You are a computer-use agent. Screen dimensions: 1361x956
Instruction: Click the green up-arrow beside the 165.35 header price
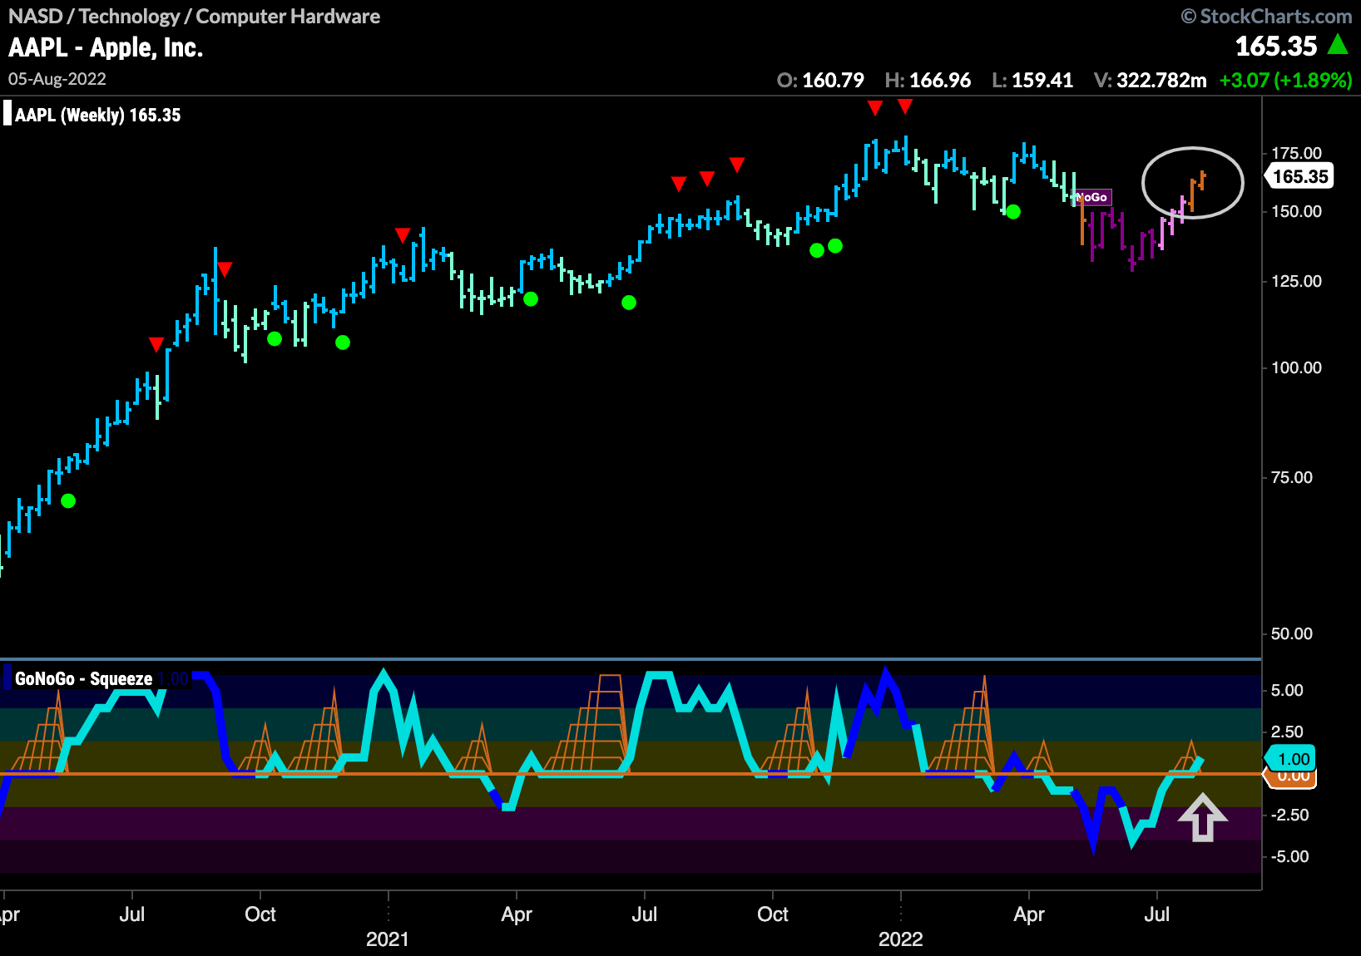pos(1338,44)
